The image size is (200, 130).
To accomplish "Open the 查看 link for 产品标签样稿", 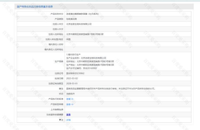I will 68,104.
